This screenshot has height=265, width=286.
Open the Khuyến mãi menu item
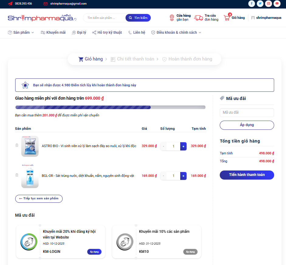(53, 33)
